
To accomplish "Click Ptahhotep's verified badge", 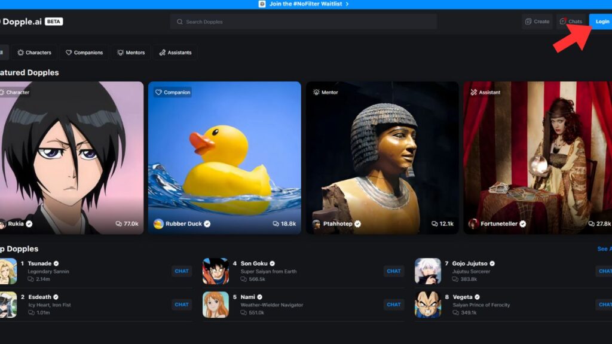I will click(357, 224).
